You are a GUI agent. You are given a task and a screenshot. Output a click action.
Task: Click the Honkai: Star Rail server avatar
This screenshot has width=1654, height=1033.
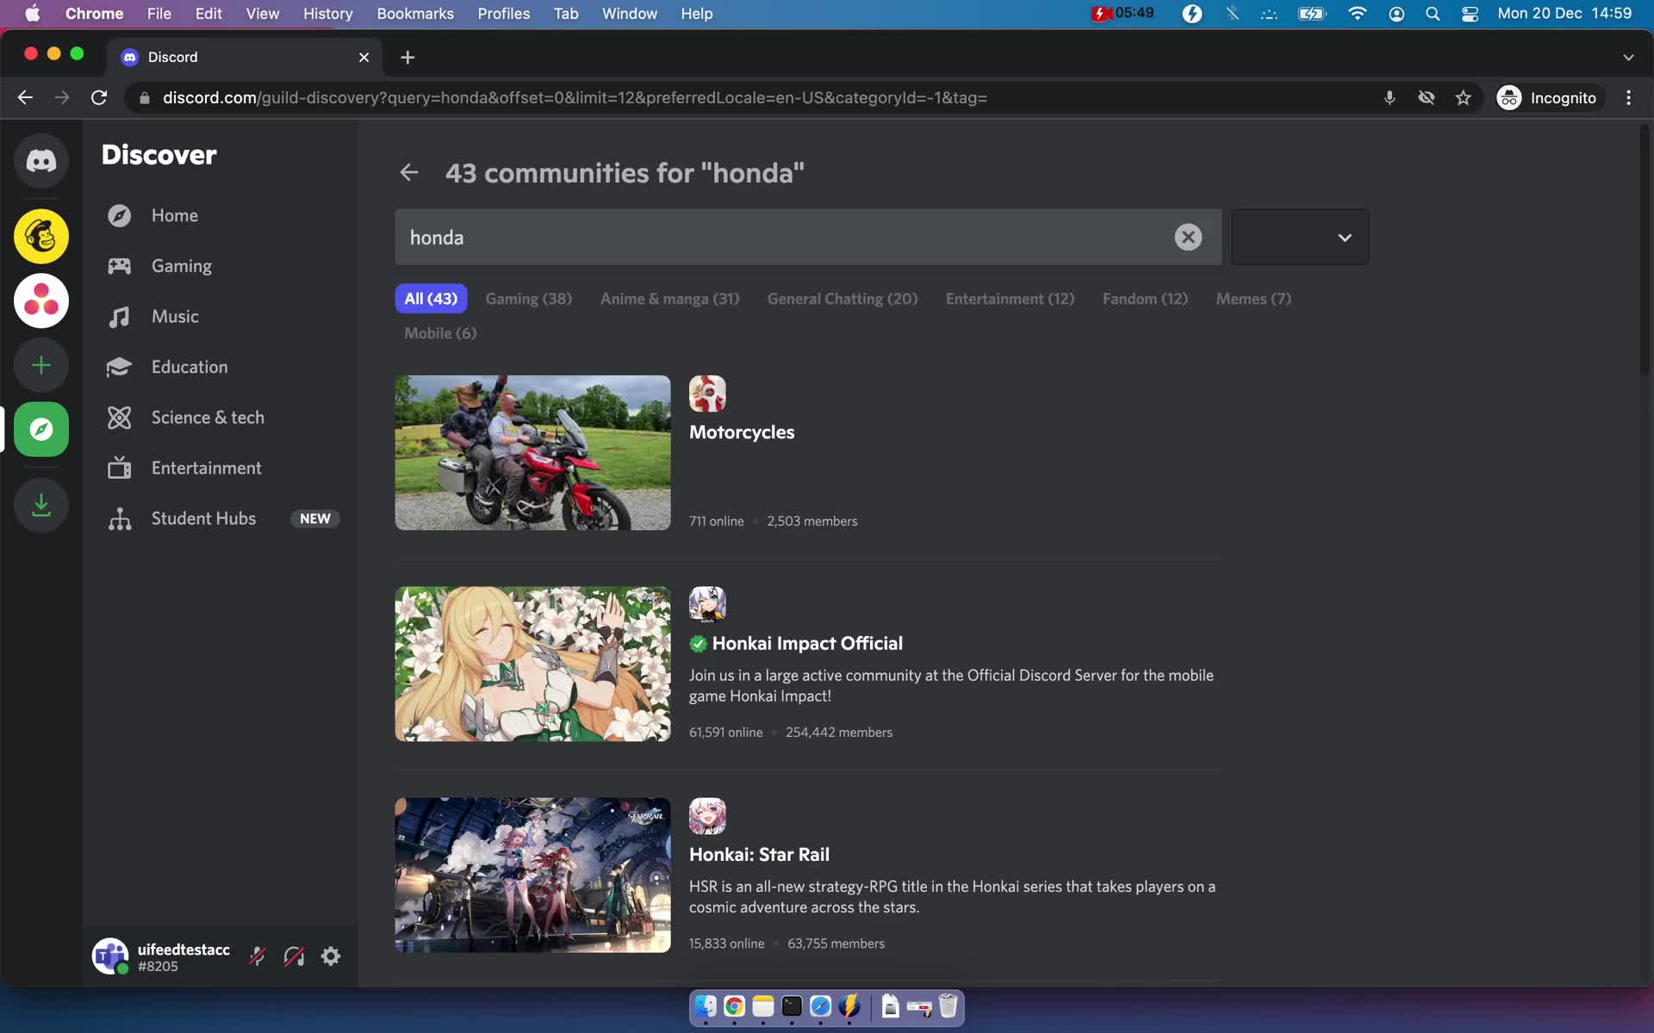707,816
